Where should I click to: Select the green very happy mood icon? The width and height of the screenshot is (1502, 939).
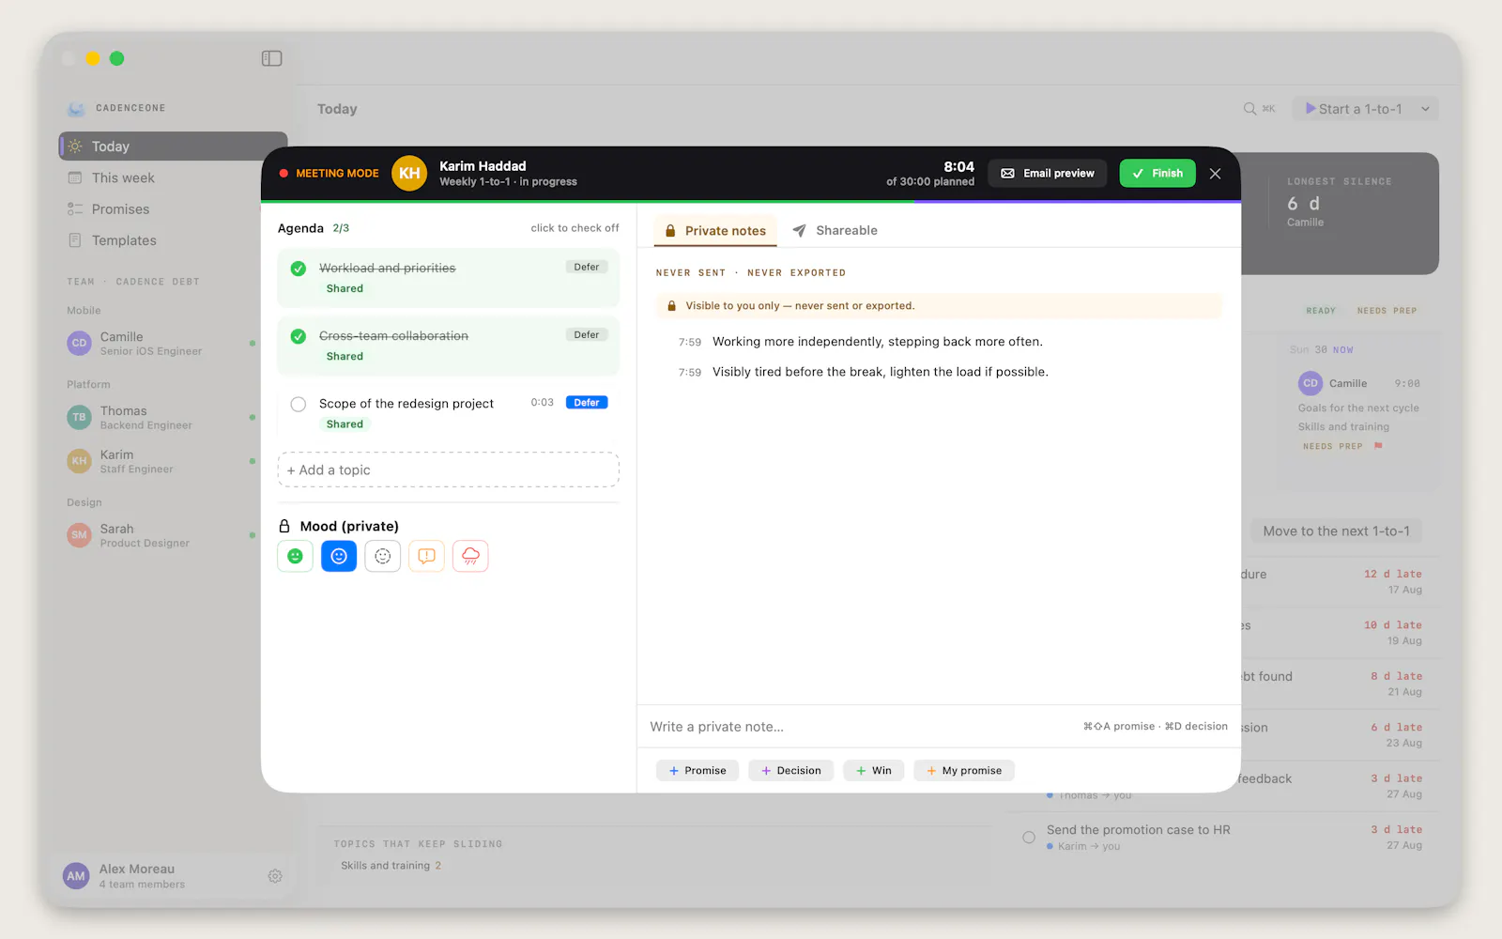coord(295,556)
